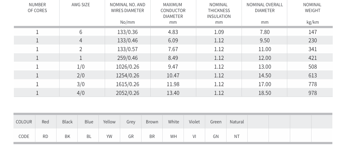Click the AWG SIZE column header

coord(81,5)
